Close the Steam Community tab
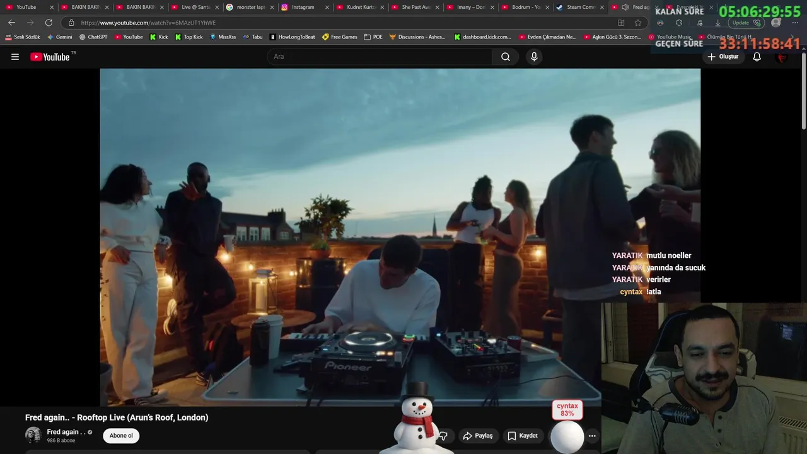Image resolution: width=807 pixels, height=454 pixels. point(602,7)
